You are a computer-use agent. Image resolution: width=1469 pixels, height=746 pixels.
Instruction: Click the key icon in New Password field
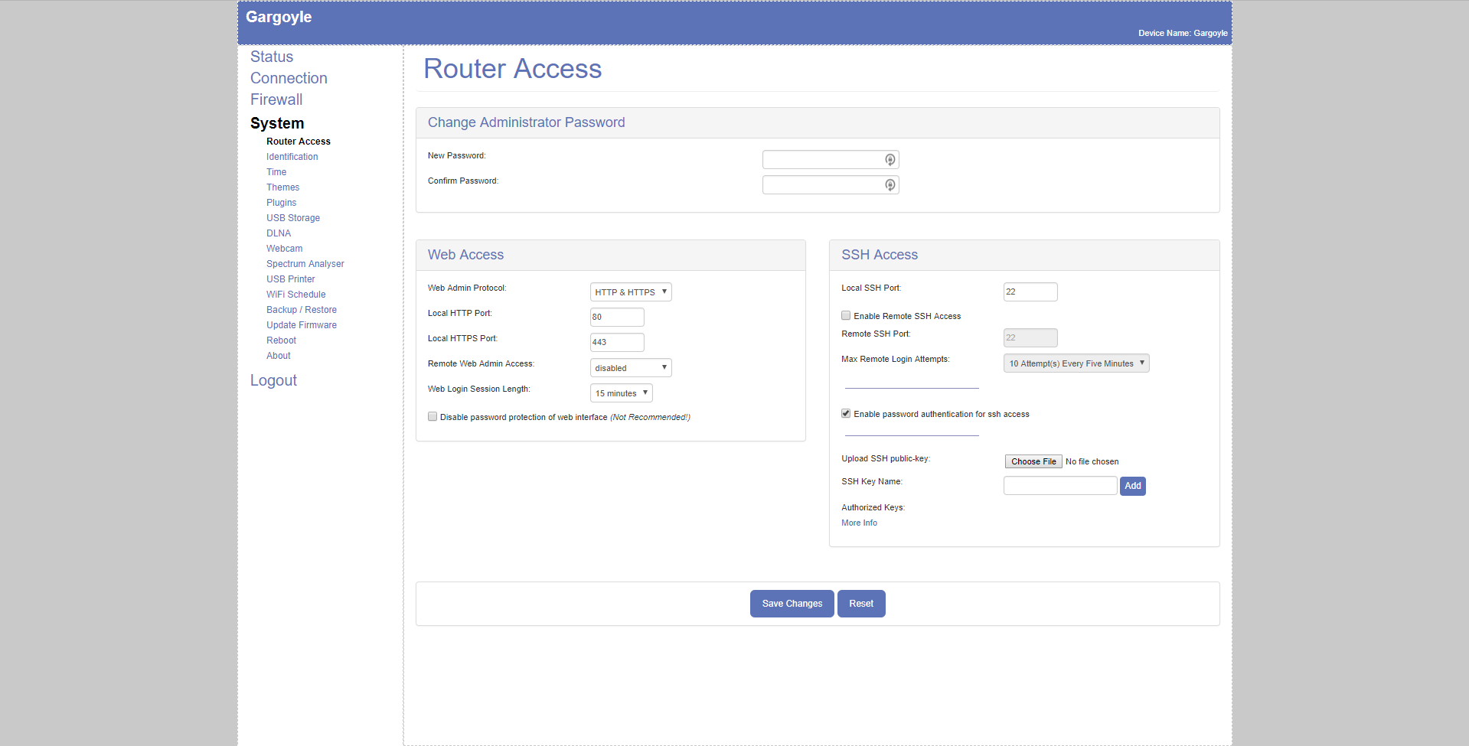pyautogui.click(x=890, y=160)
